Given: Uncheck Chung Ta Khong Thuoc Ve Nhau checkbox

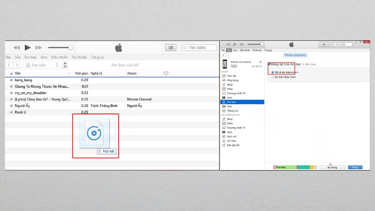Looking at the screenshot, I should click(11, 87).
